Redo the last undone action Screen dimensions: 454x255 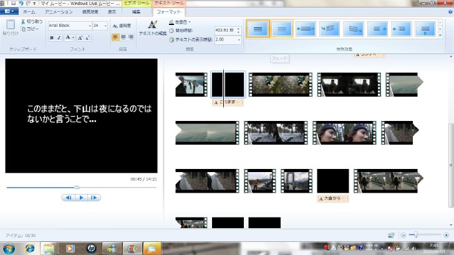coord(28,3)
